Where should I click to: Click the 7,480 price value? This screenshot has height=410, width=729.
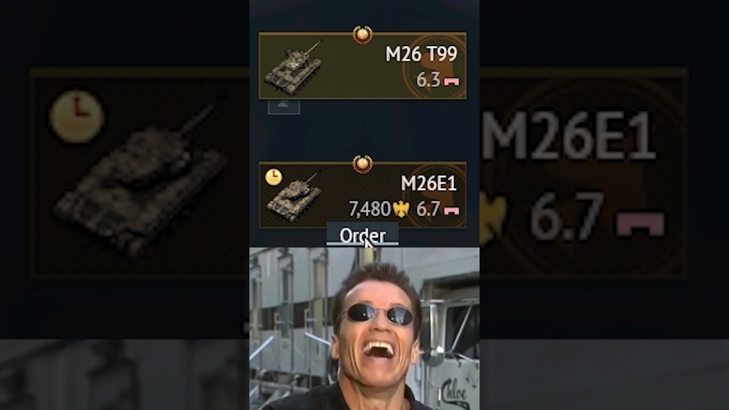(x=370, y=210)
